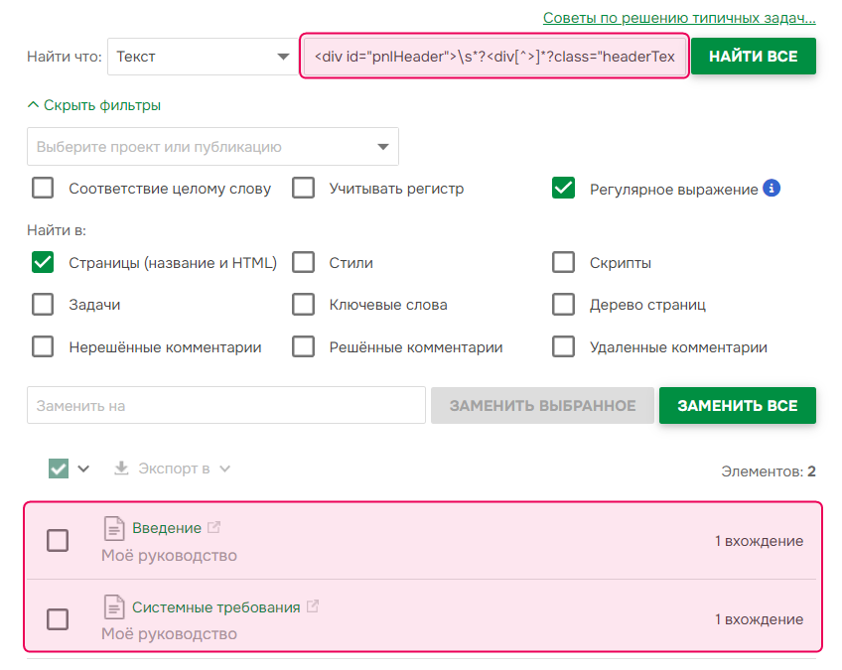Disable the Регулярное выражение checkbox
Viewport: 842px width, 670px height.
[564, 189]
